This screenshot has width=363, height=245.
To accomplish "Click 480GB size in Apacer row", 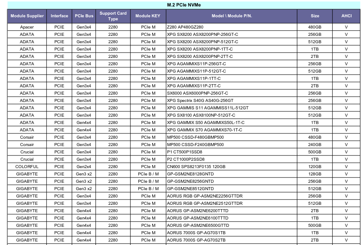I will point(315,27).
